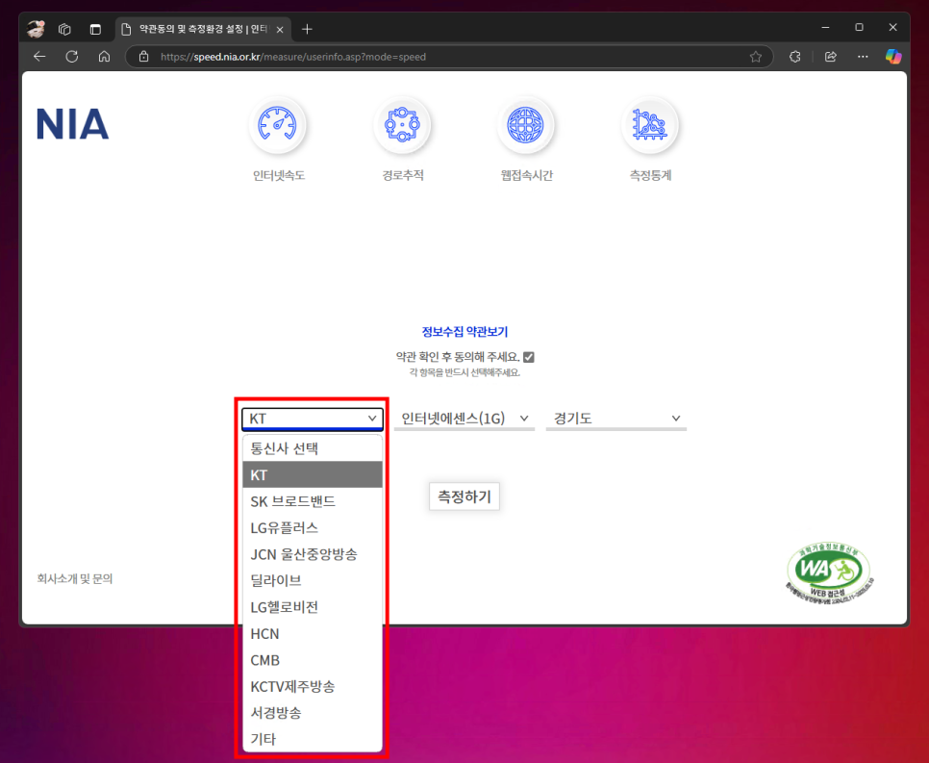
Task: Choose HCN from the list
Action: [x=313, y=634]
